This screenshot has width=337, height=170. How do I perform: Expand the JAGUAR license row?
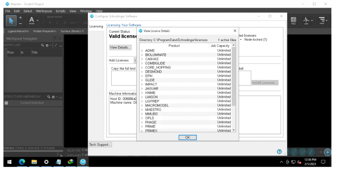(x=142, y=89)
